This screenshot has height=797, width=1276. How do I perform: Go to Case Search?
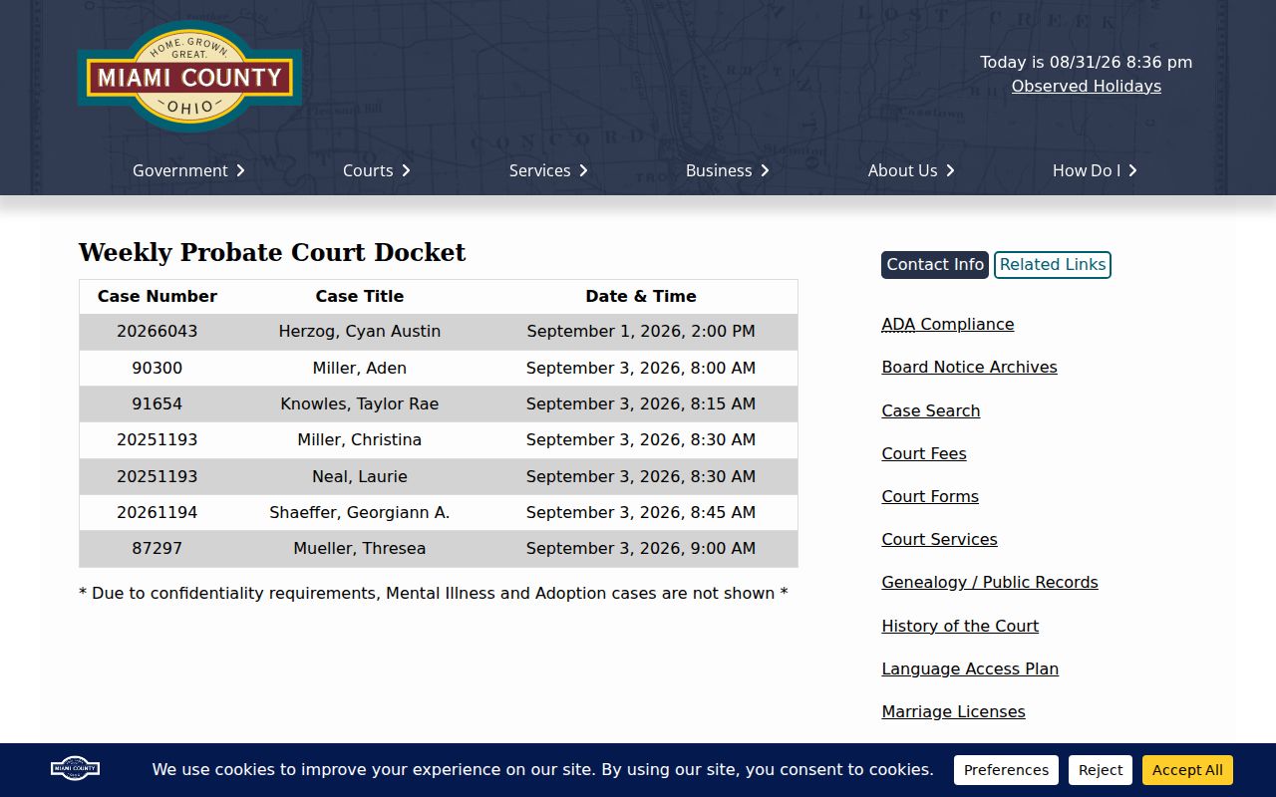click(x=931, y=410)
